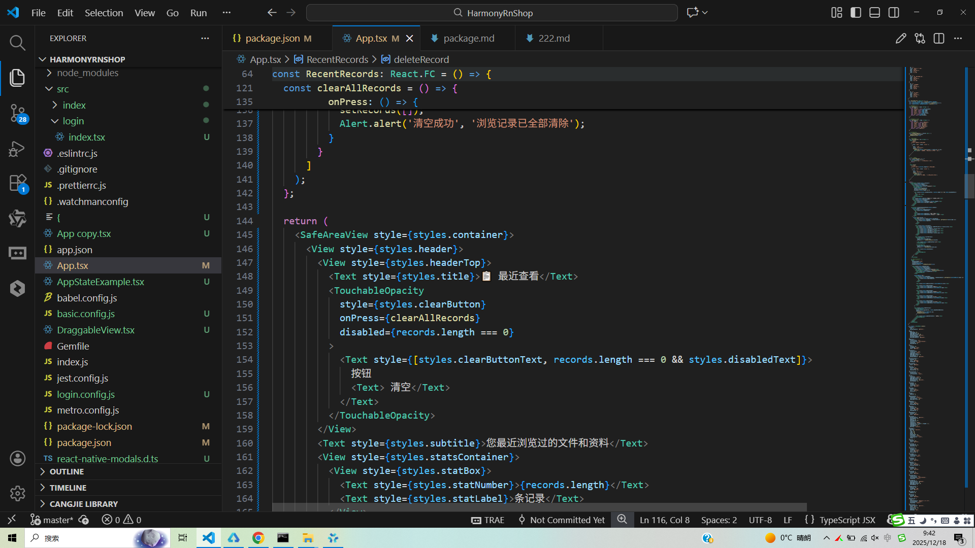Toggle the bottom panel visibility
The image size is (975, 548).
[874, 13]
